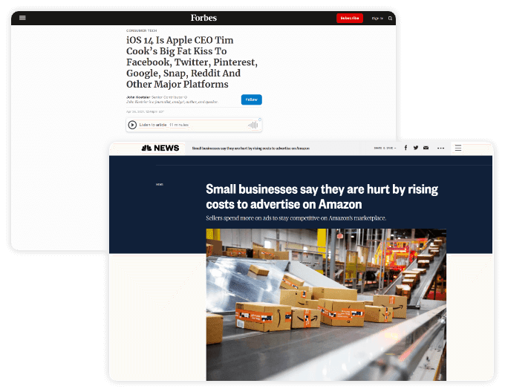
Task: Open the NBC News hamburger menu
Action: click(x=458, y=148)
